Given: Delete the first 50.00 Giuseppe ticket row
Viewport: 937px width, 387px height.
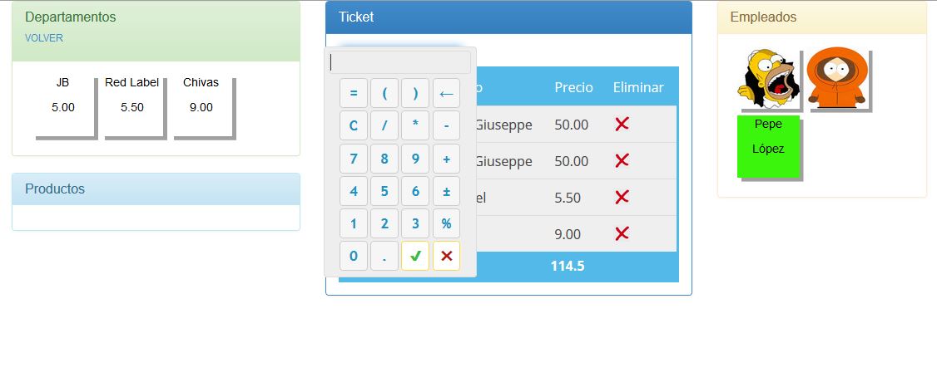Looking at the screenshot, I should 622,124.
